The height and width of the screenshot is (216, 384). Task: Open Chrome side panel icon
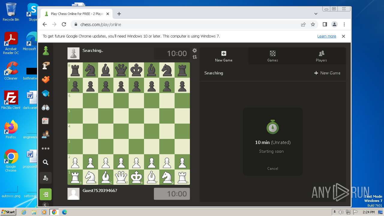(325, 25)
